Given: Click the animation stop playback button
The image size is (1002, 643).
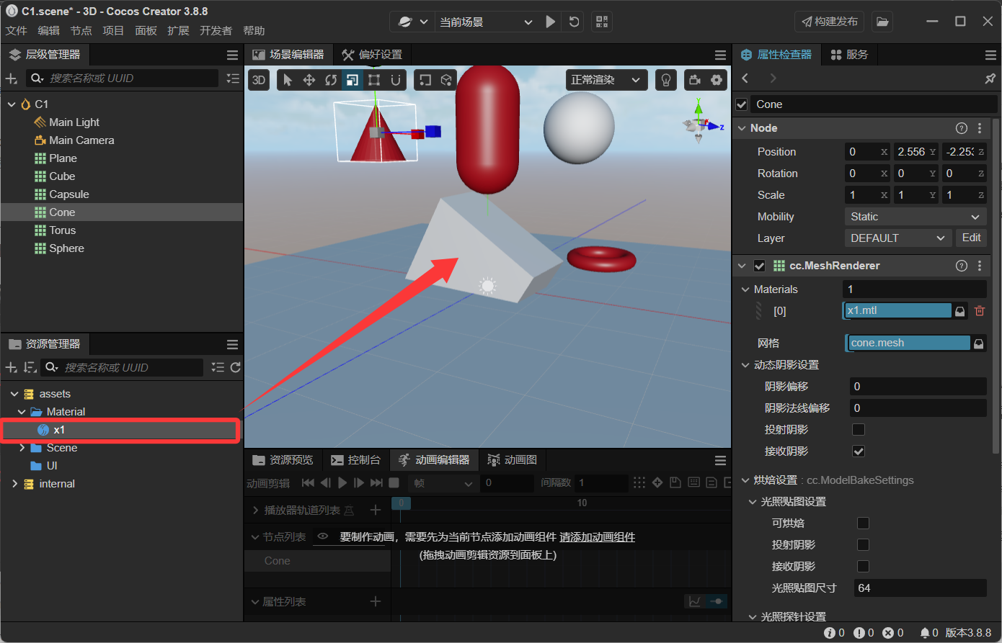Looking at the screenshot, I should pos(394,482).
